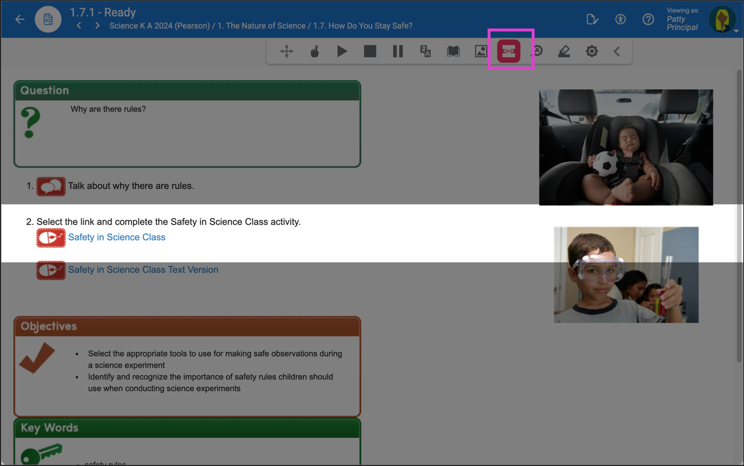This screenshot has height=466, width=744.
Task: Open toolbar settings gear
Action: tap(592, 51)
